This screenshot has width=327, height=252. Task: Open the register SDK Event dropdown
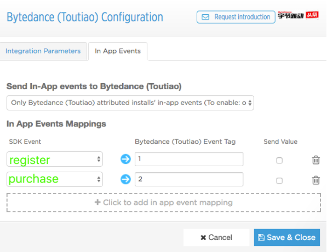point(55,159)
